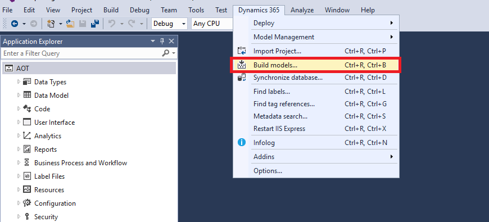Open the Team menu
Screen dimensions: 489x222
click(x=169, y=10)
